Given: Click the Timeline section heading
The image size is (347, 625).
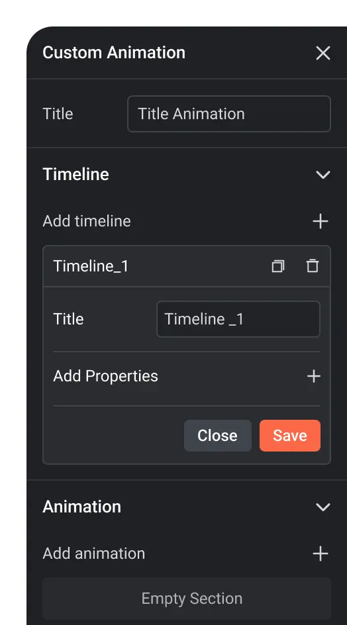Looking at the screenshot, I should (x=75, y=174).
